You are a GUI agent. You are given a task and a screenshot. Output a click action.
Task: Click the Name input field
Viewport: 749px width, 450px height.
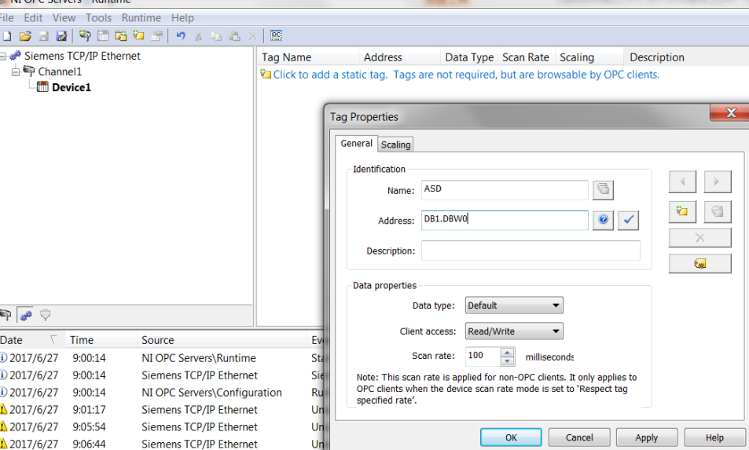pyautogui.click(x=505, y=189)
